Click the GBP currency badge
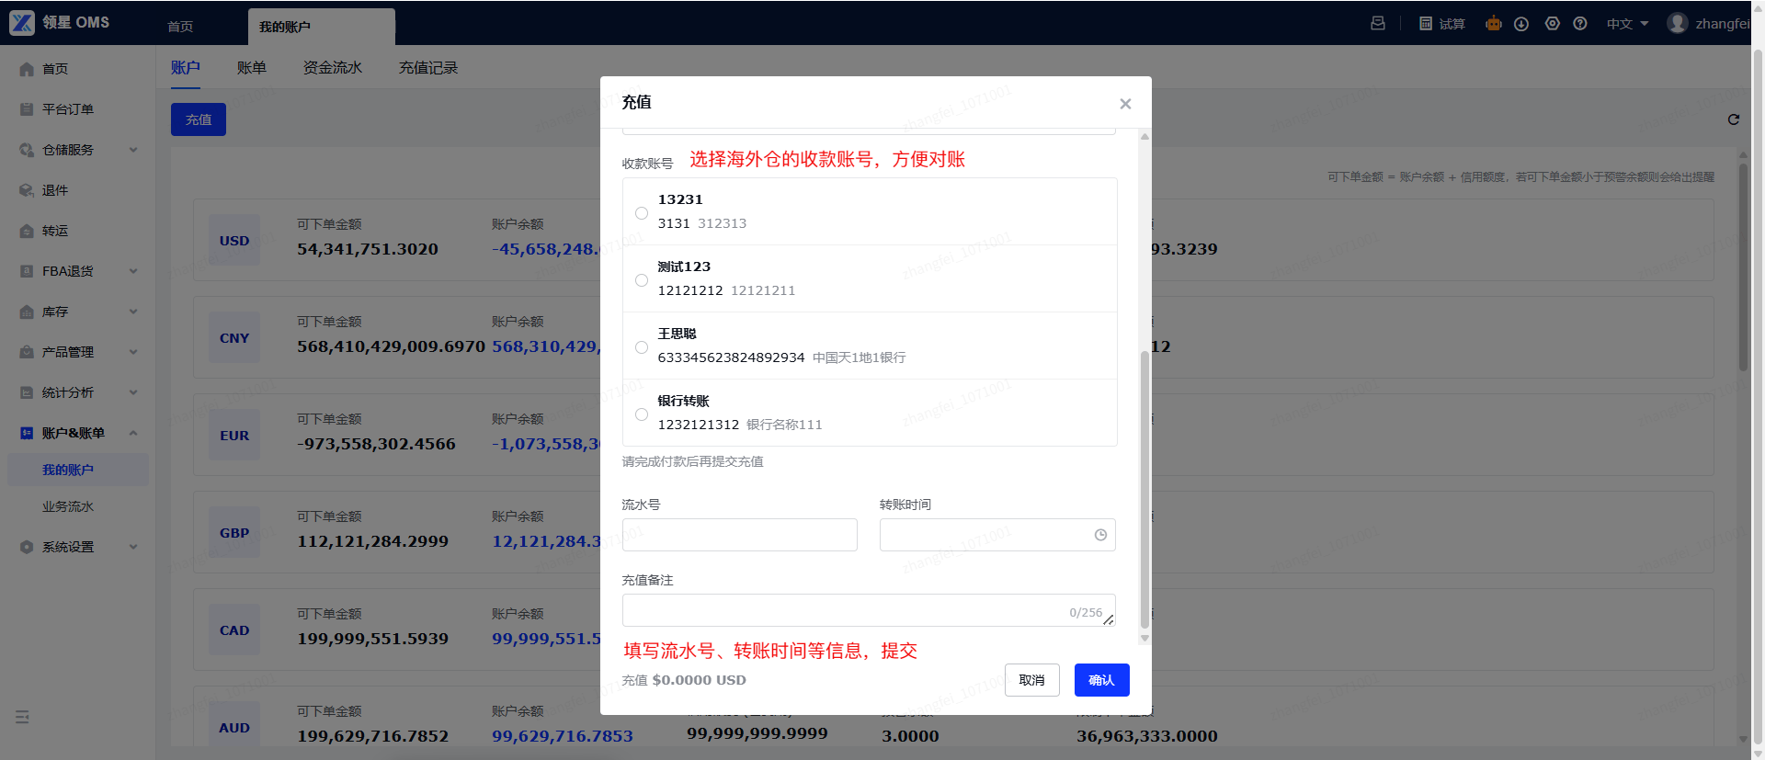 coord(234,532)
